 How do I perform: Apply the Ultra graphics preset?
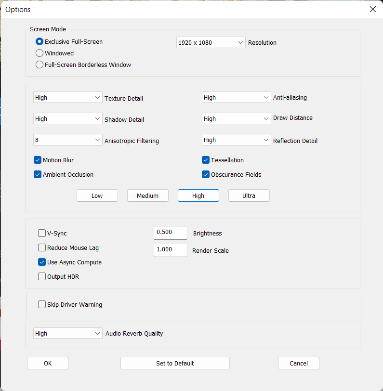(x=249, y=195)
